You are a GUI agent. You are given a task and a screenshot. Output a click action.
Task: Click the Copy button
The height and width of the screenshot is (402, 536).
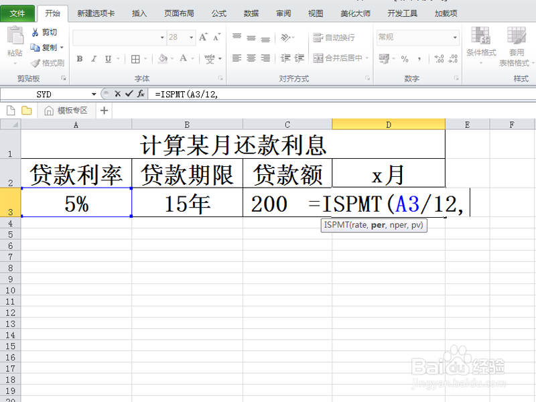click(x=43, y=48)
